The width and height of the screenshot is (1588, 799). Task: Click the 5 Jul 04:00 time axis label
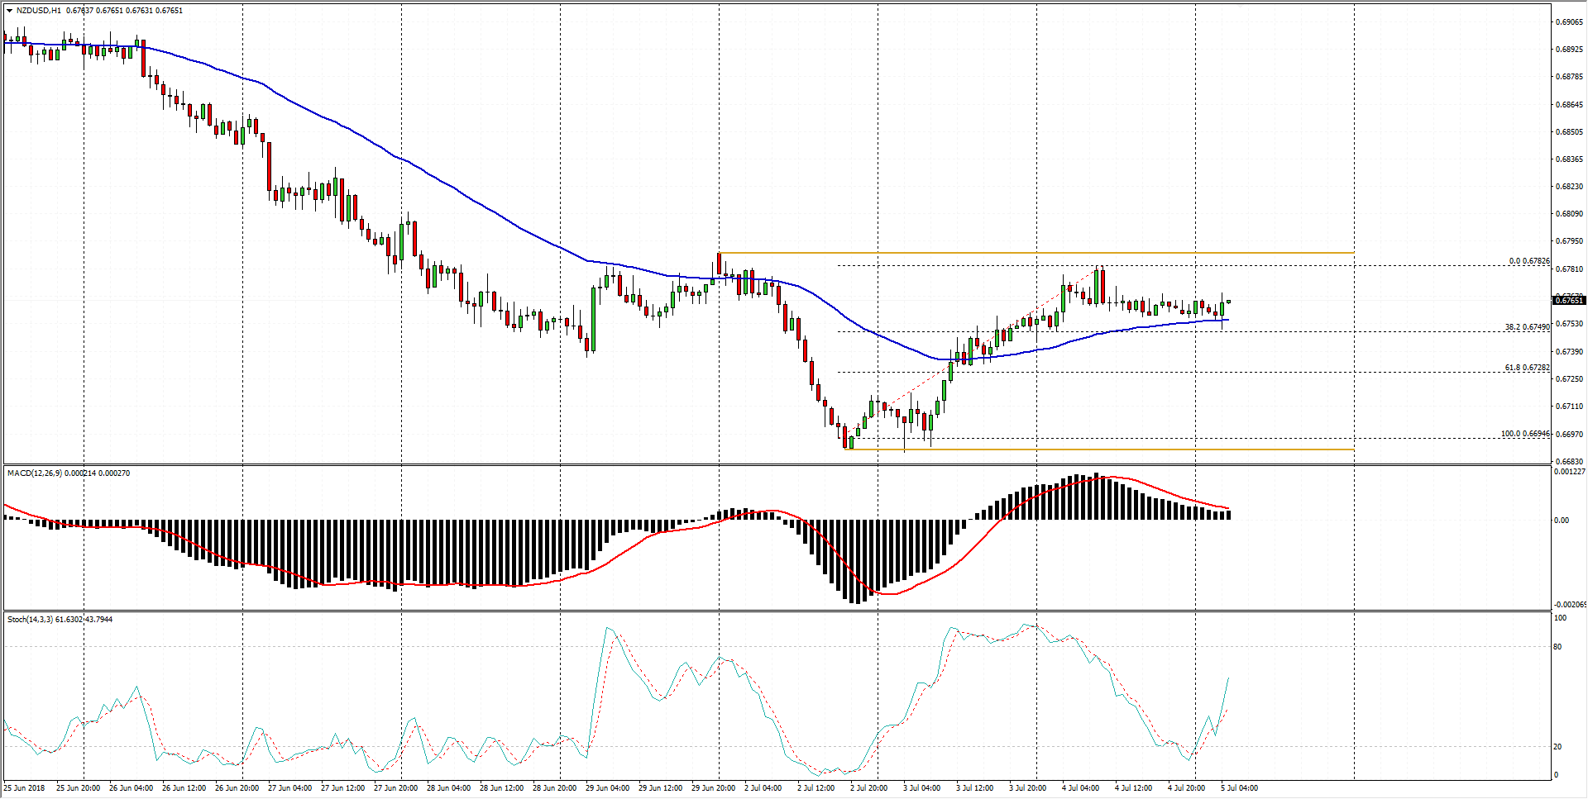[x=1239, y=788]
